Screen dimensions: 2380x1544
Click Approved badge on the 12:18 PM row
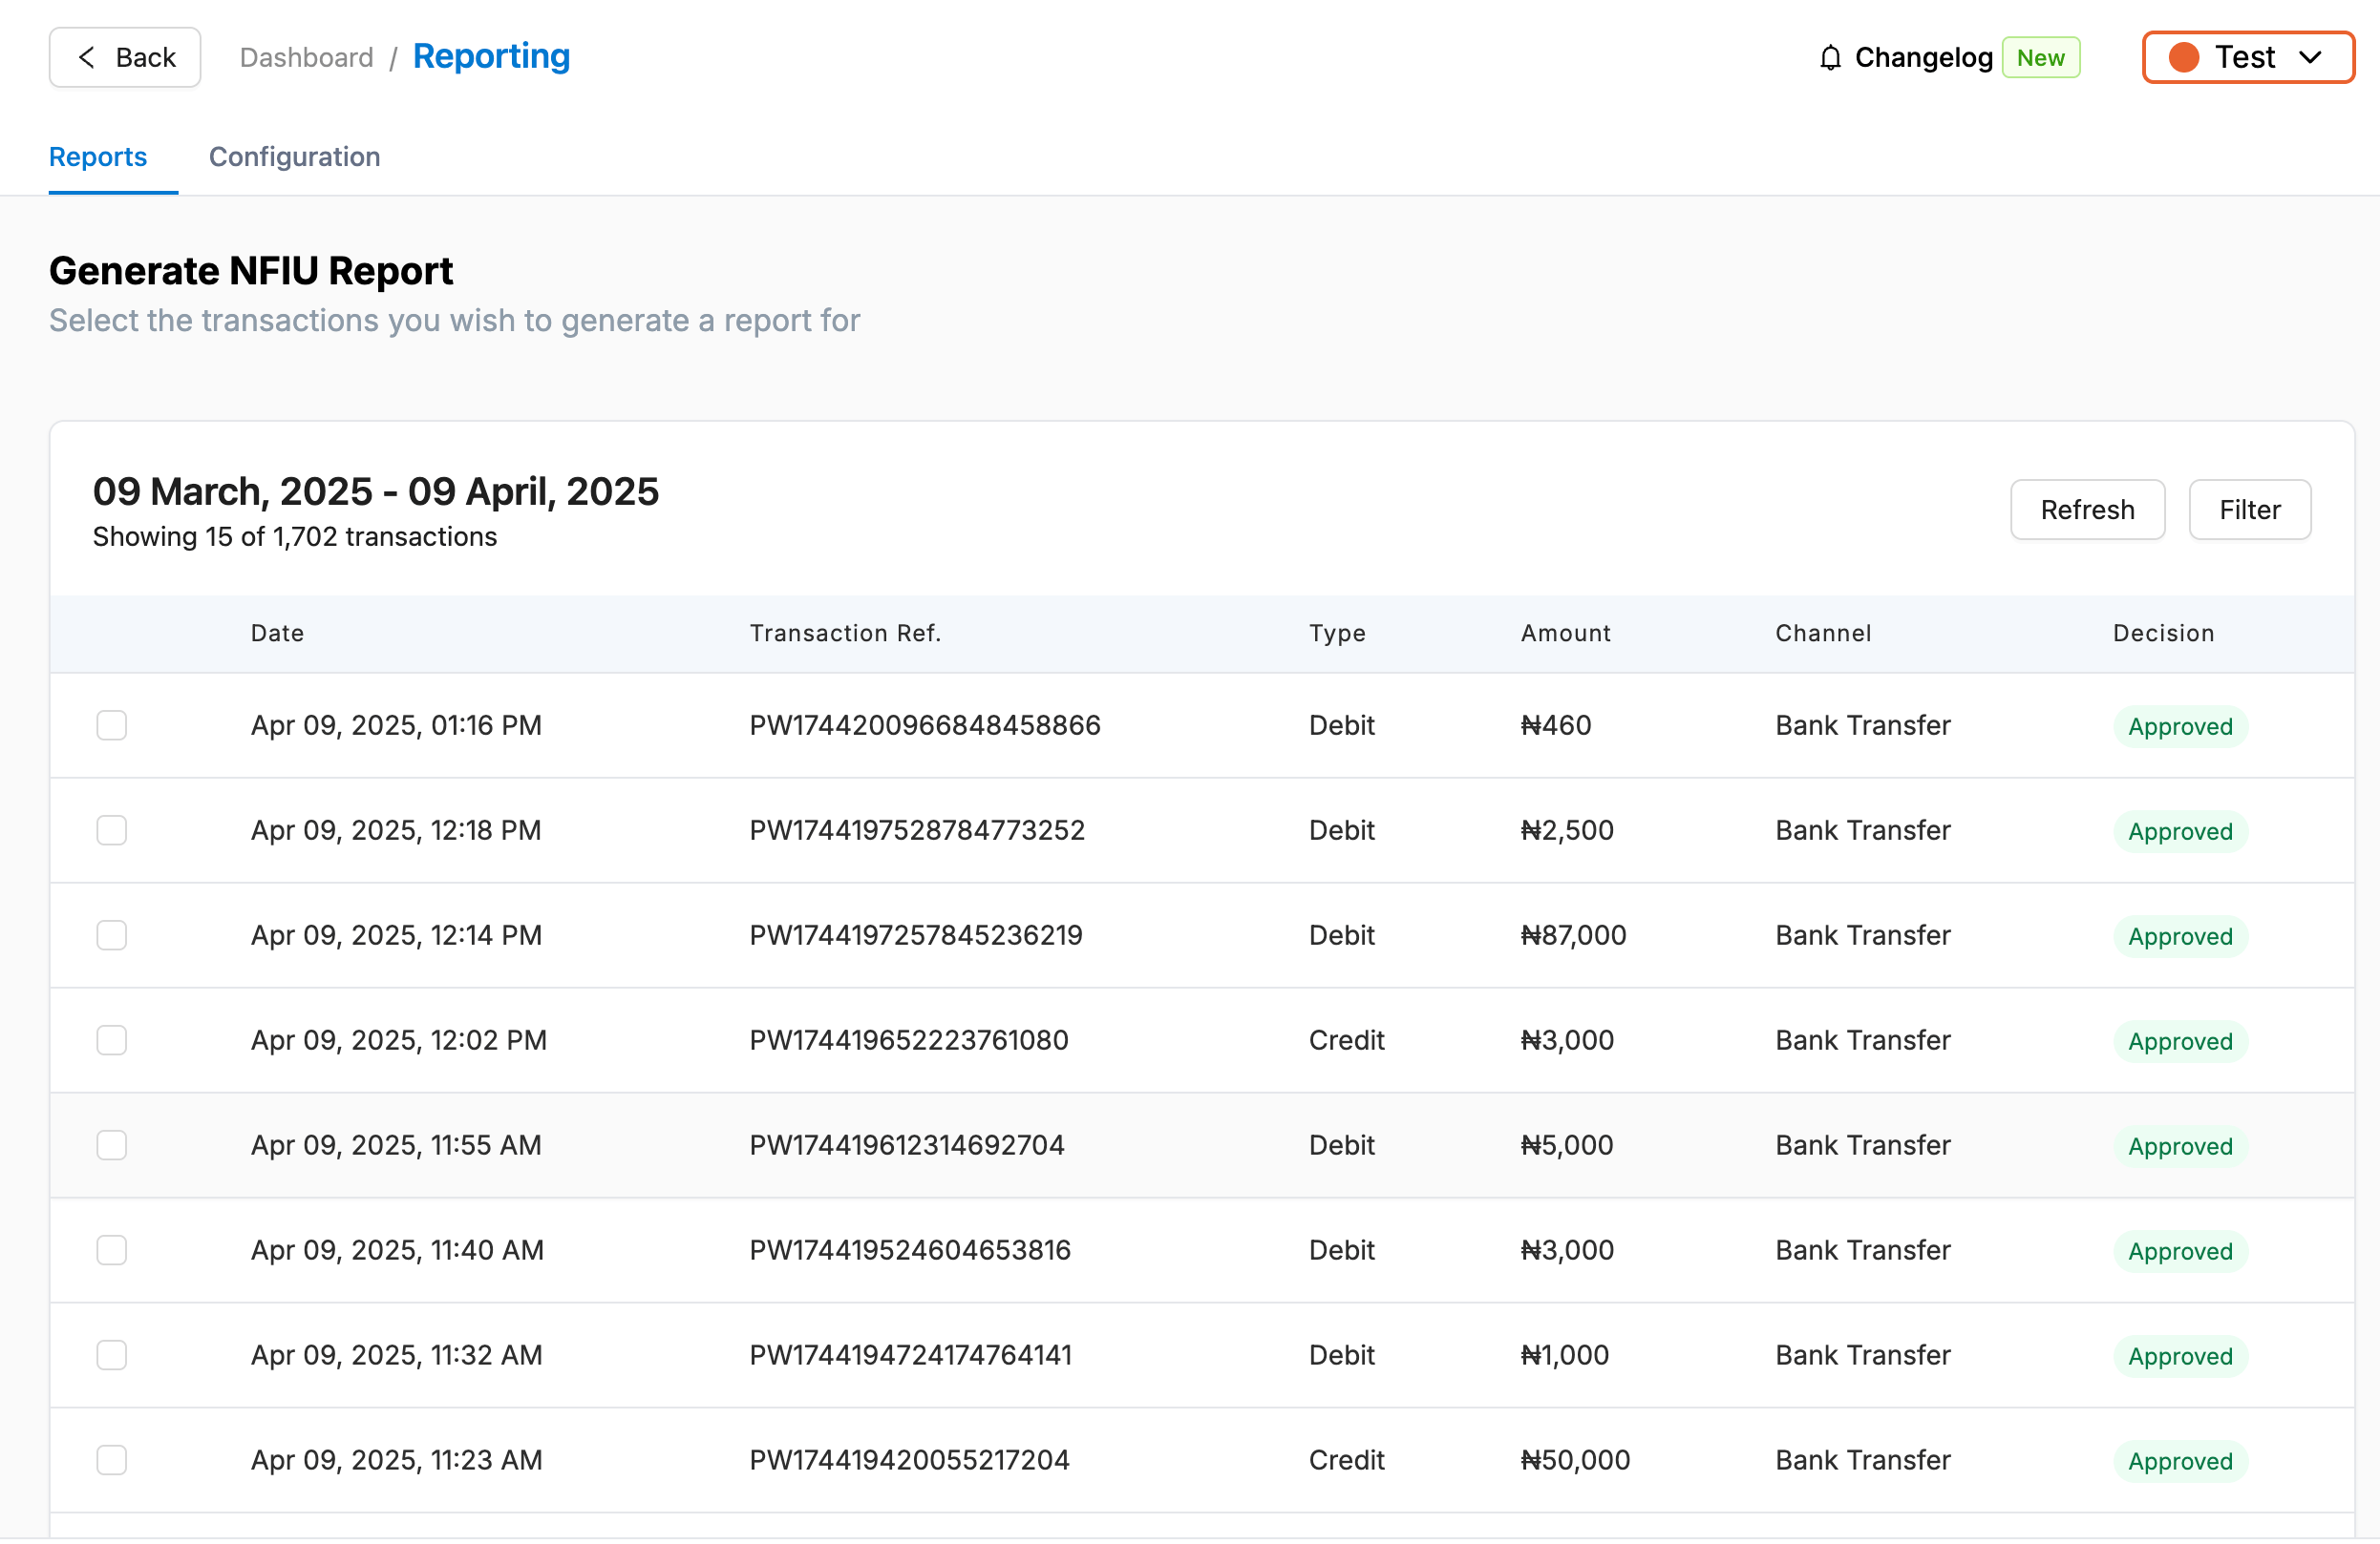point(2179,831)
